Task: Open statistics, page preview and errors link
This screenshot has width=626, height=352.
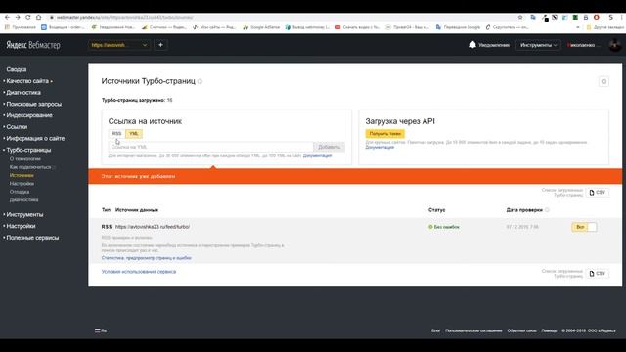Action: (147, 258)
